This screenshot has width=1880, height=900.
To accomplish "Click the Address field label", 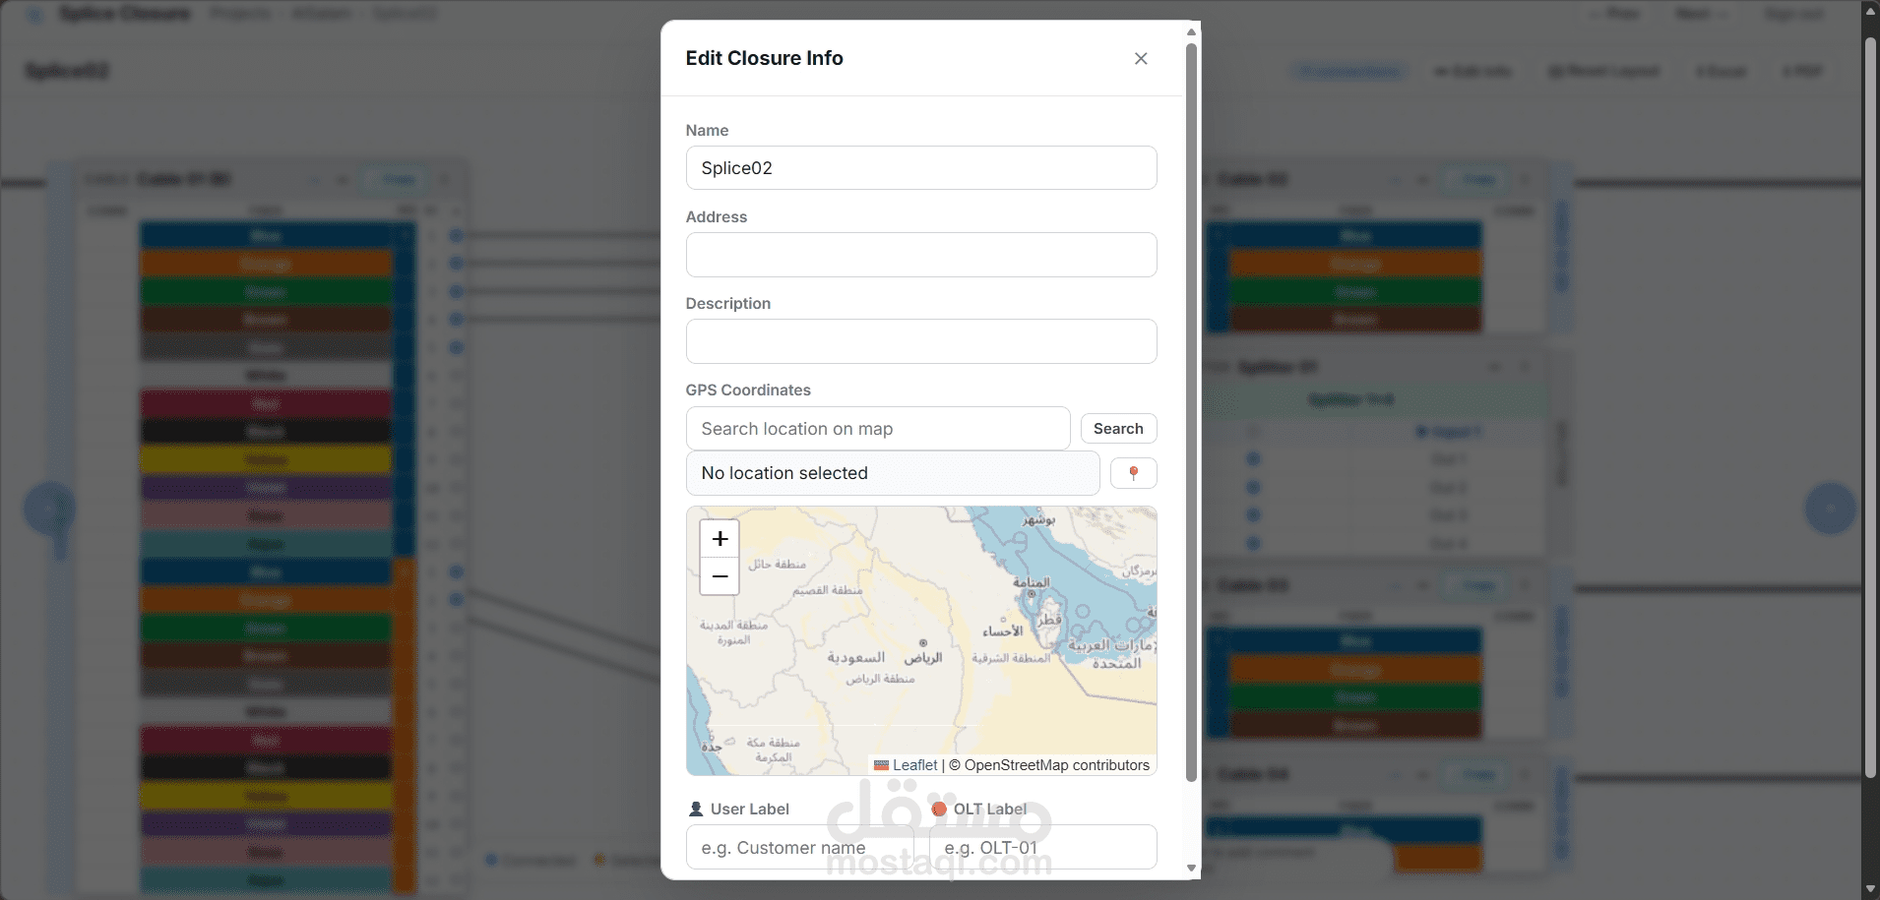I will (x=716, y=216).
